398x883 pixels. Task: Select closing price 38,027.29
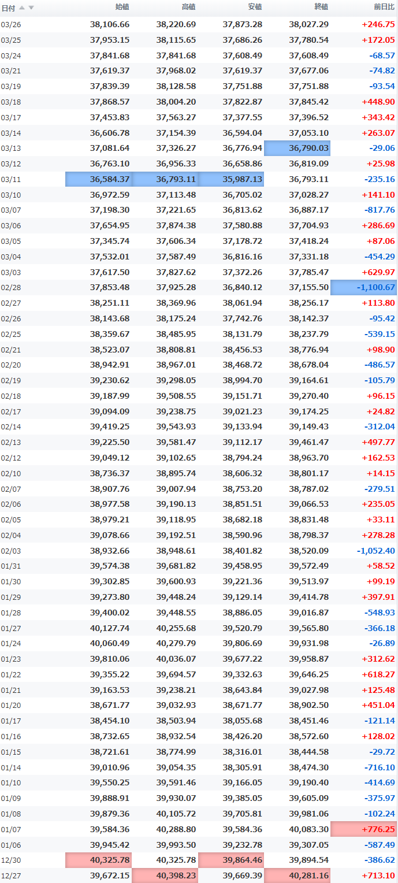pyautogui.click(x=309, y=24)
